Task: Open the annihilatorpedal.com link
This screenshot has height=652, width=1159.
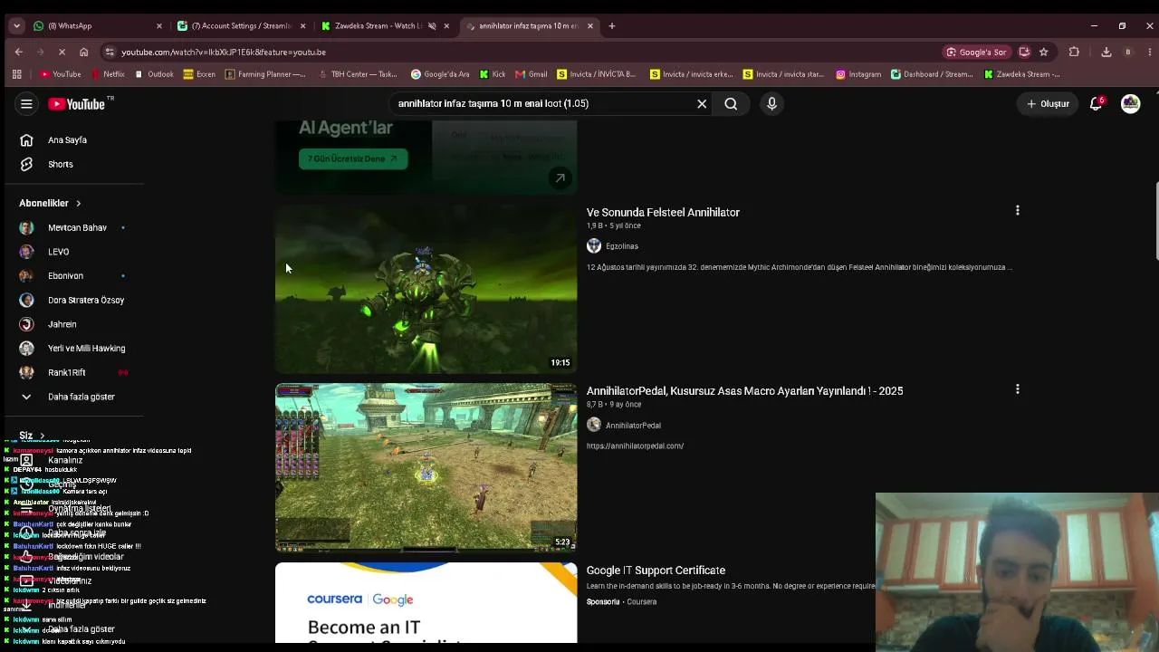Action: [x=635, y=446]
